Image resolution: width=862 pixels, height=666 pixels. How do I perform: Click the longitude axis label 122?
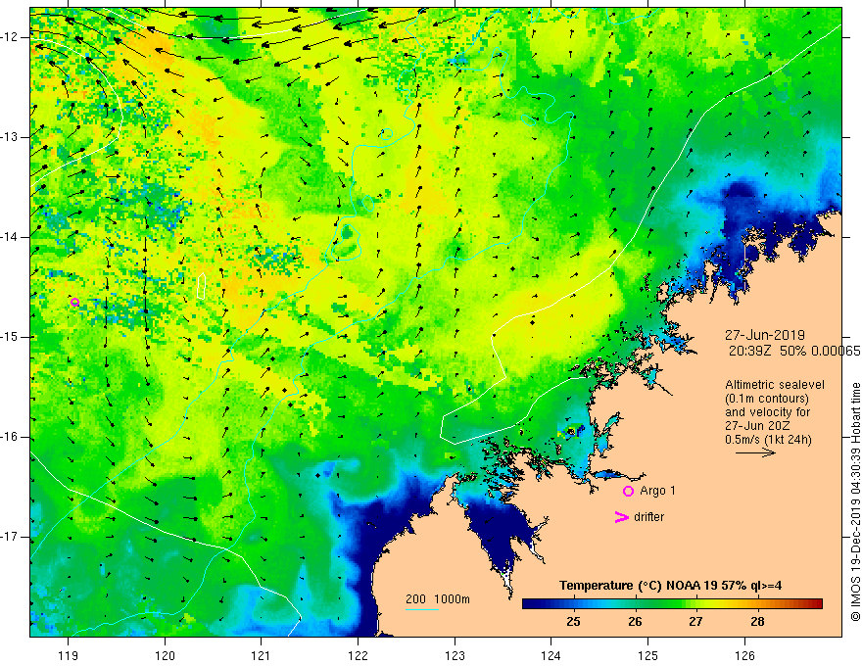(x=358, y=655)
